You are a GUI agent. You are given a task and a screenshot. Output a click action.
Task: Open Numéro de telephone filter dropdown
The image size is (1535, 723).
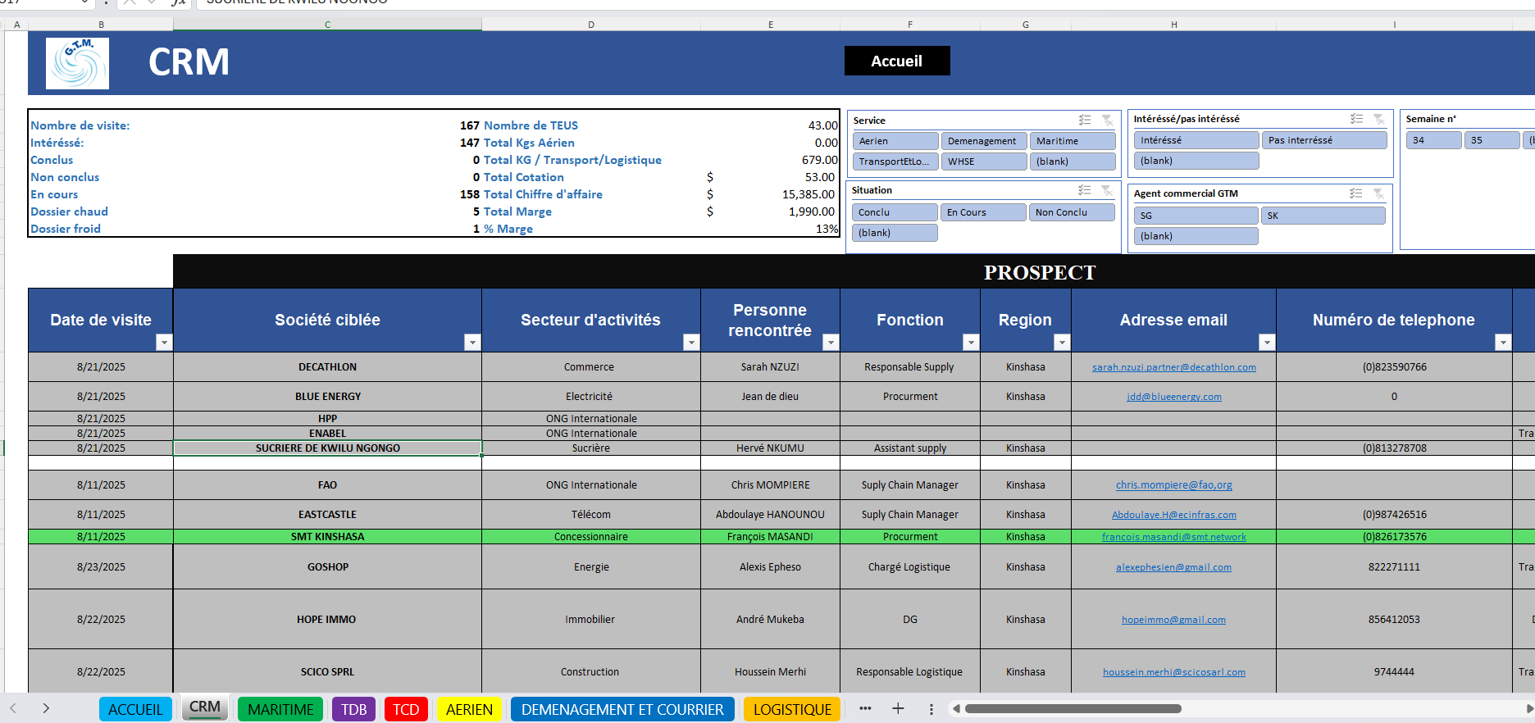[1502, 343]
